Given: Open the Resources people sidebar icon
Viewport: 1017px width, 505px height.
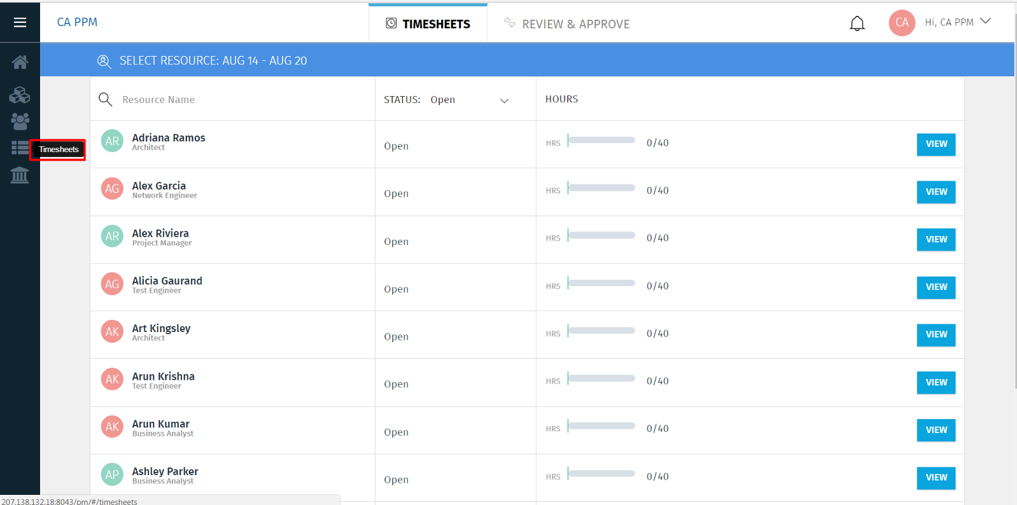Looking at the screenshot, I should (20, 121).
